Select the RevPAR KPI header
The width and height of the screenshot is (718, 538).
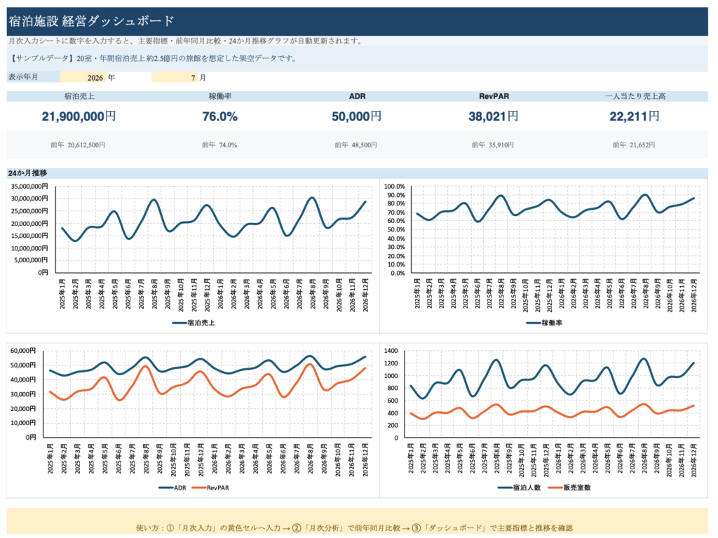(x=494, y=96)
